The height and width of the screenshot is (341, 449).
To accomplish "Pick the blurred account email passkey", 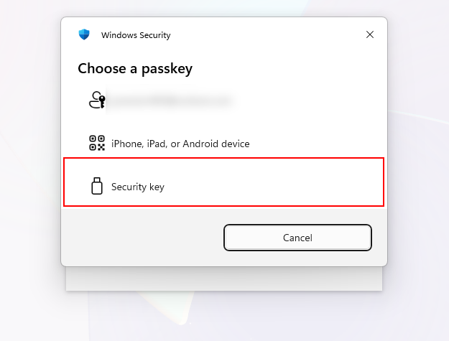I will point(169,101).
